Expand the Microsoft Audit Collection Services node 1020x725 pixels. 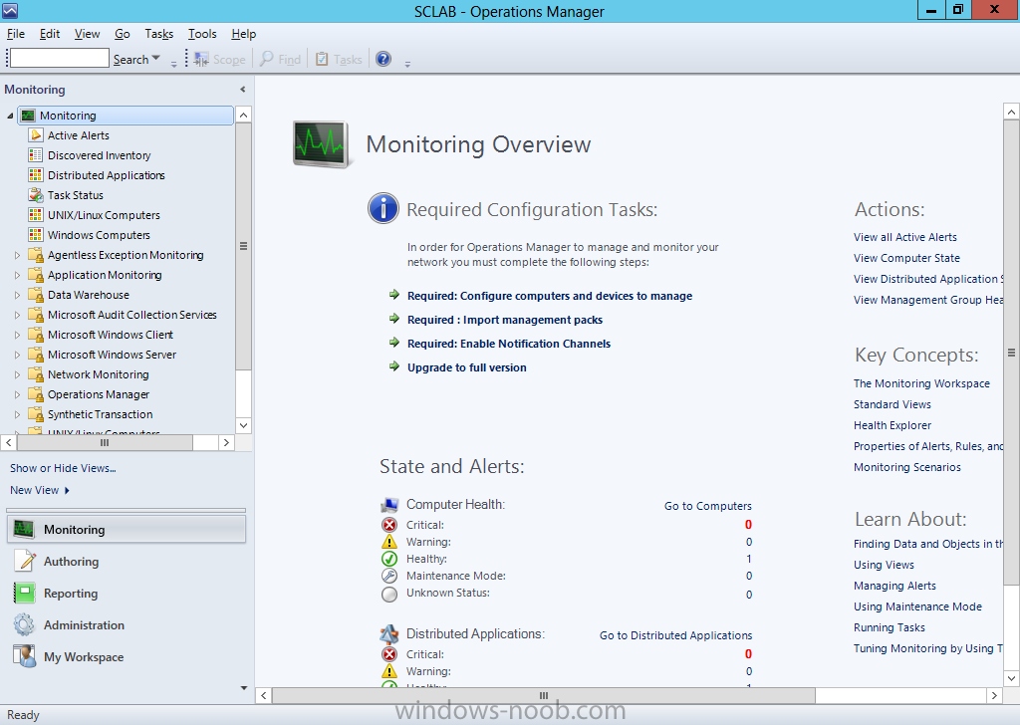(x=18, y=316)
